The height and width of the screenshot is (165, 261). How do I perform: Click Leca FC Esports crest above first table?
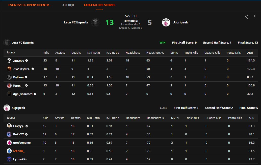tap(7, 43)
